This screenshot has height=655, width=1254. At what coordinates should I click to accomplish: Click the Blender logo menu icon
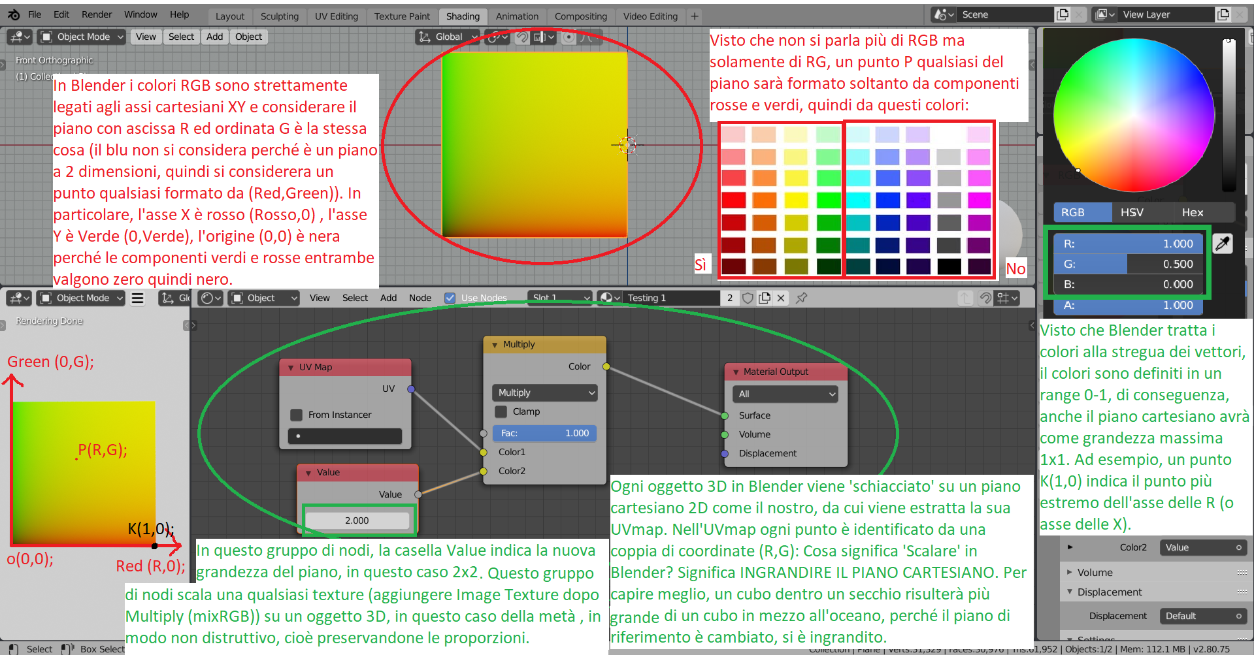point(14,14)
